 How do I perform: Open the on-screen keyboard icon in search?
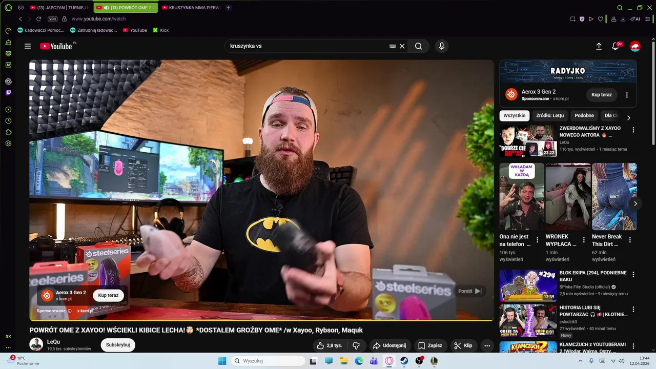[x=393, y=46]
